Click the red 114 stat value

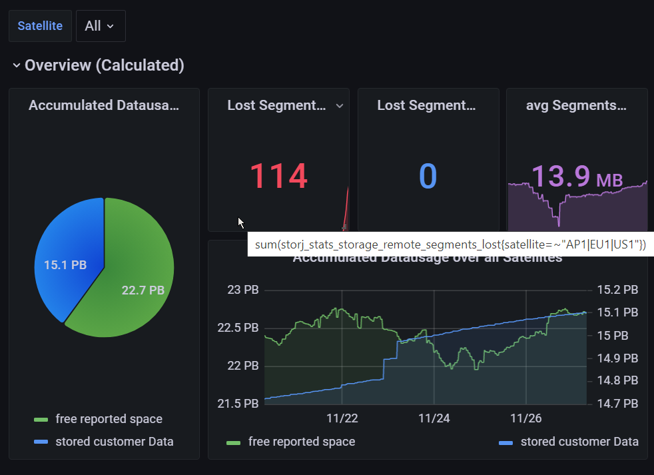pos(278,177)
